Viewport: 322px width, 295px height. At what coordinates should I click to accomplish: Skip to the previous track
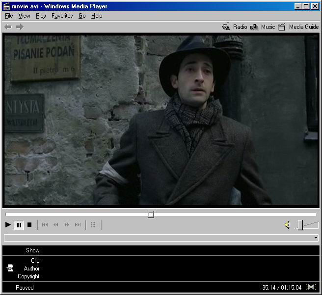point(45,225)
